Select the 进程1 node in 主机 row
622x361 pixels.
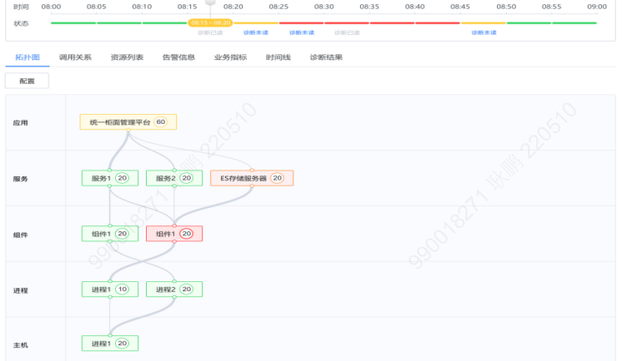pos(110,344)
